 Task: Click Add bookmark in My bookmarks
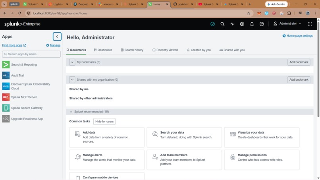click(299, 62)
